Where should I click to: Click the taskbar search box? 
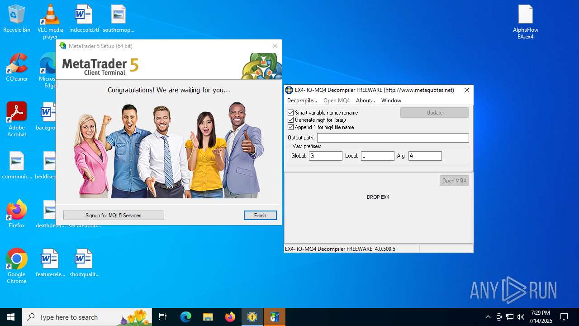(x=87, y=317)
